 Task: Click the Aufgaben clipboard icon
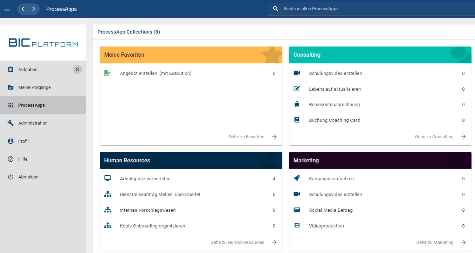pyautogui.click(x=11, y=69)
